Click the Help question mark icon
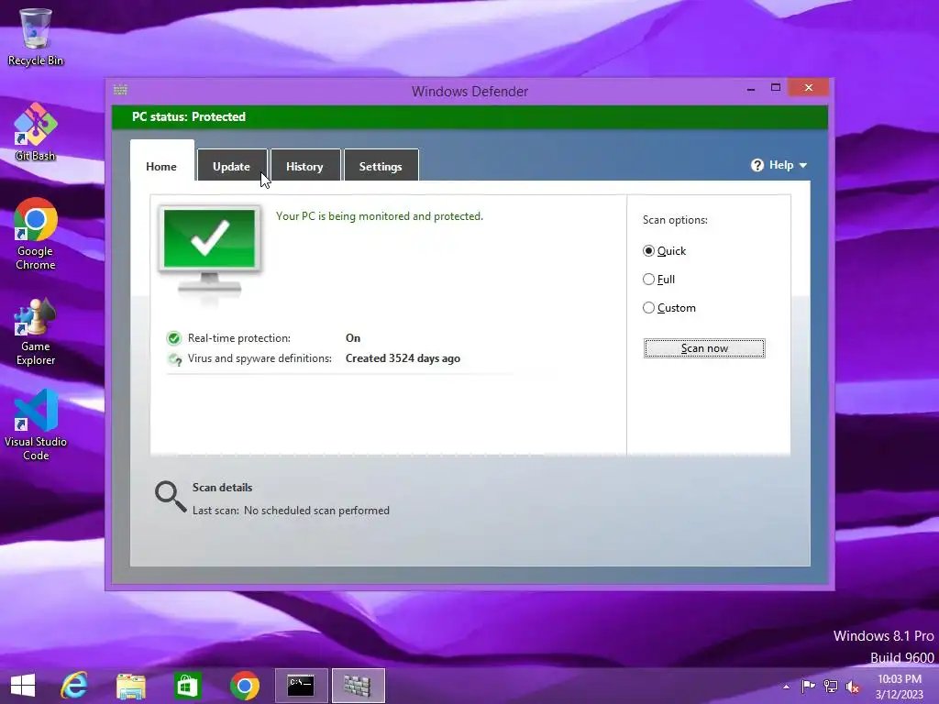The width and height of the screenshot is (939, 704). point(757,165)
